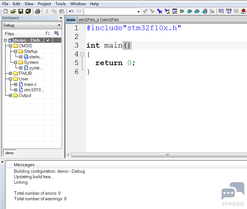
Task: Switch to the stm32f10x editor tab
Action: pyautogui.click(x=111, y=20)
